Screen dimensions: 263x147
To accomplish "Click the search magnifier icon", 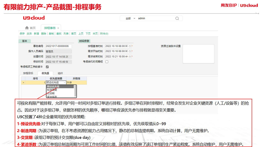I will (177, 18).
